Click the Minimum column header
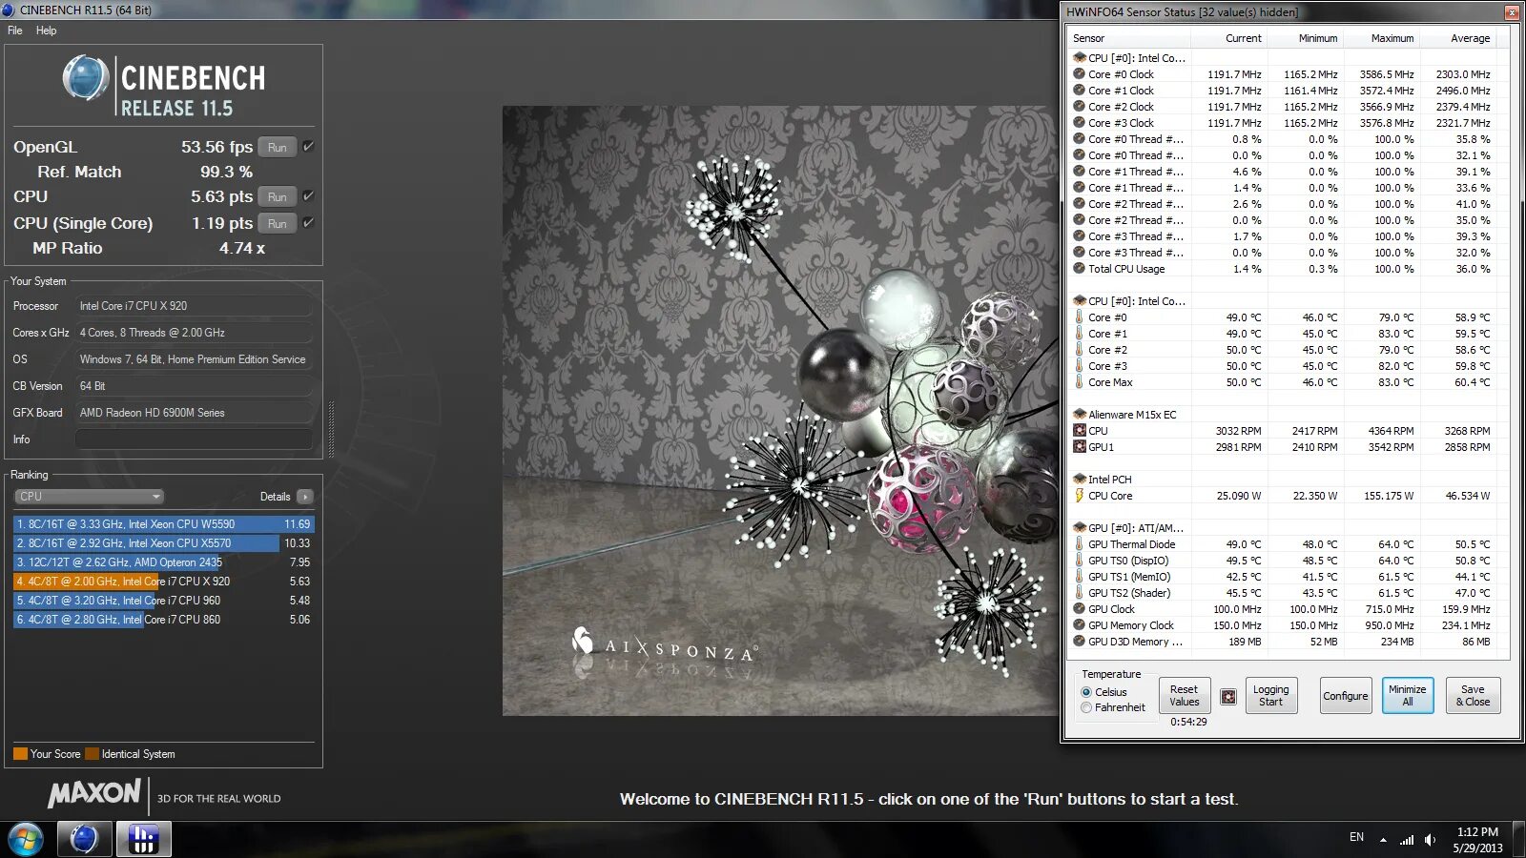Screen dimensions: 1526x858 click(x=1305, y=38)
